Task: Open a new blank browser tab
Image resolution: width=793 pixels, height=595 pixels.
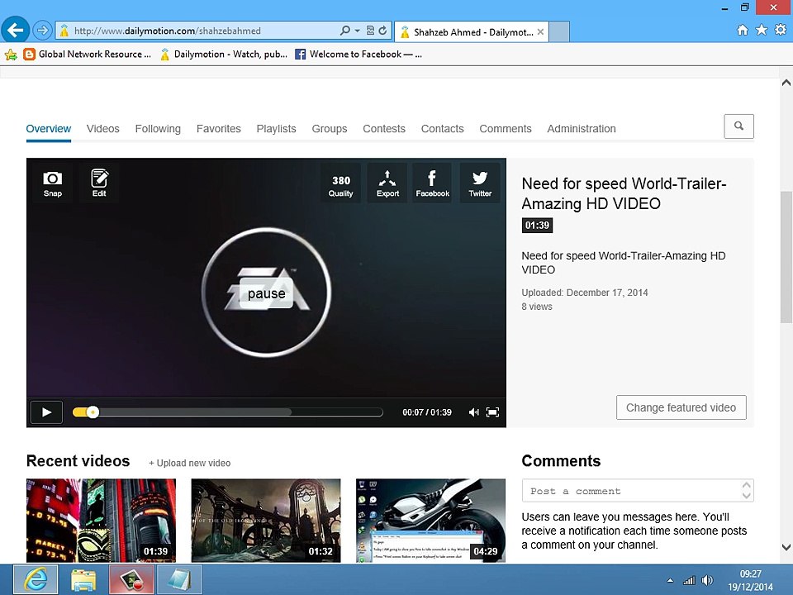Action: pyautogui.click(x=559, y=32)
